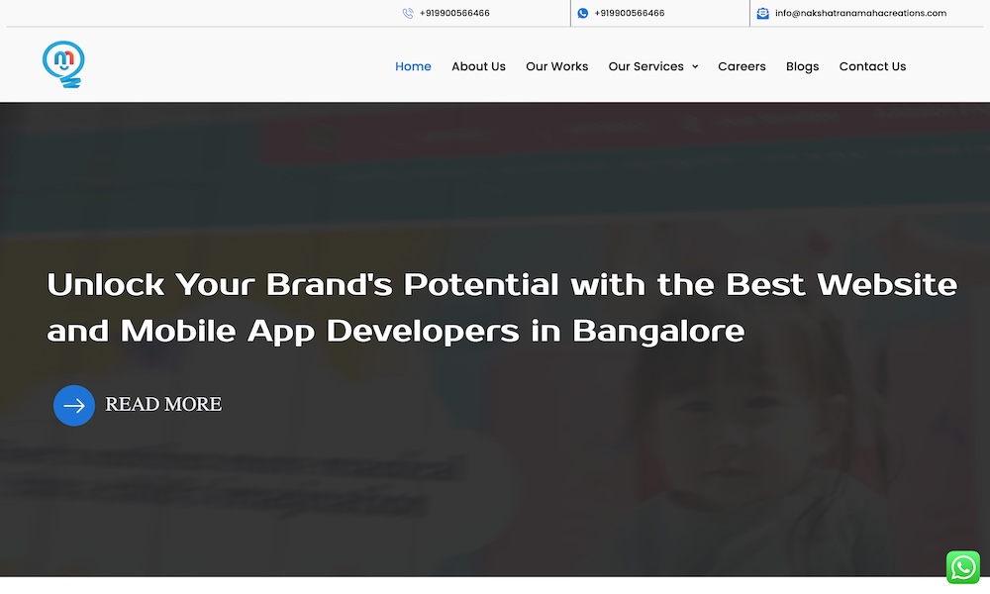Open the info@nakshatranamahacreations.com email link

[860, 14]
